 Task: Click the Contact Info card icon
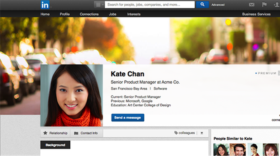tap(76, 133)
